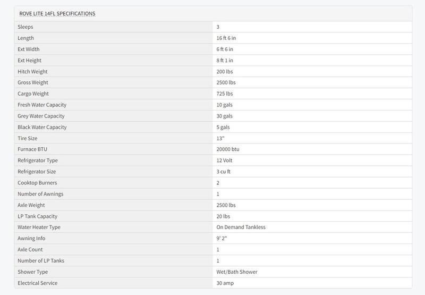Select the 10 gals value
The image size is (425, 295).
[x=224, y=105]
